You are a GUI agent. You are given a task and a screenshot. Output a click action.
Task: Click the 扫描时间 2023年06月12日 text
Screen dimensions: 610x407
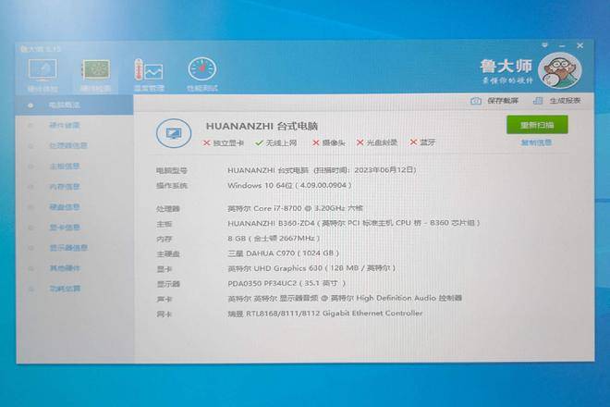click(365, 170)
